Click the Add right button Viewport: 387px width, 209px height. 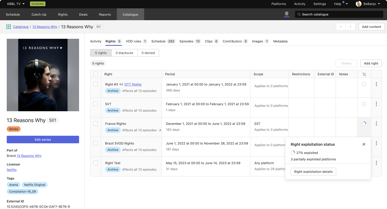click(x=371, y=63)
